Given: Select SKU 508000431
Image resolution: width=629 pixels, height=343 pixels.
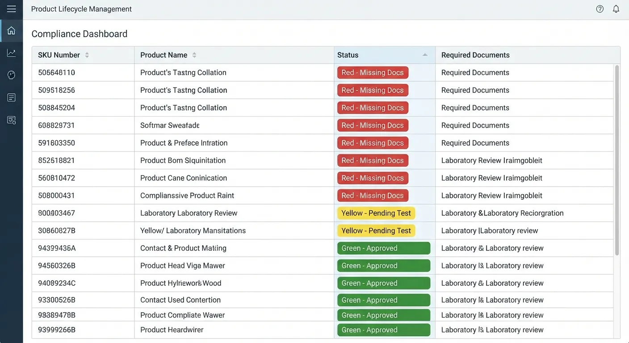Looking at the screenshot, I should click(x=56, y=196).
